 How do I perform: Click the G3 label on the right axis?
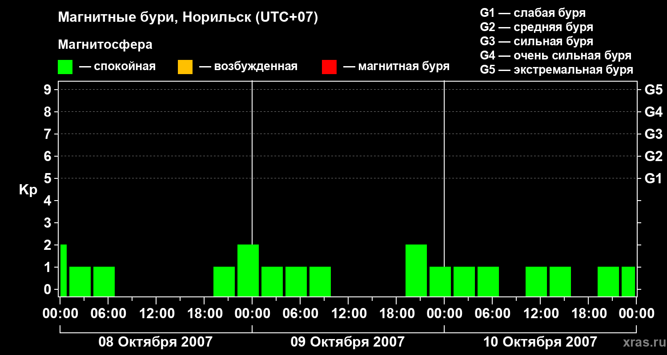click(x=653, y=134)
